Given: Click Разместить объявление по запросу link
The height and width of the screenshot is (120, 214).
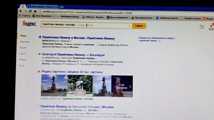Looking at the screenshot, I should [157, 39].
